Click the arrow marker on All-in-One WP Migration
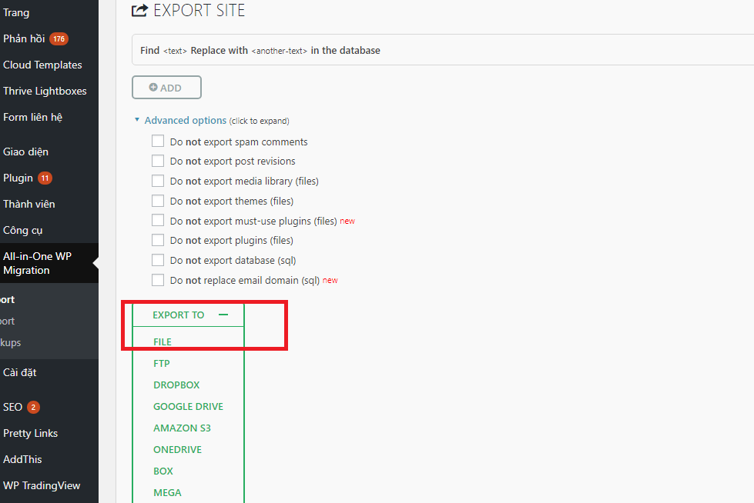This screenshot has width=754, height=503. tap(96, 263)
